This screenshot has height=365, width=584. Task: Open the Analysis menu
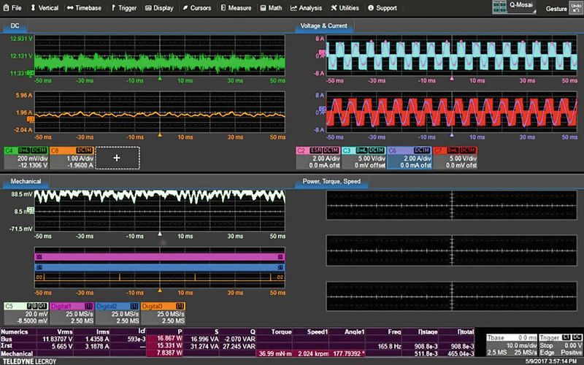tap(306, 8)
